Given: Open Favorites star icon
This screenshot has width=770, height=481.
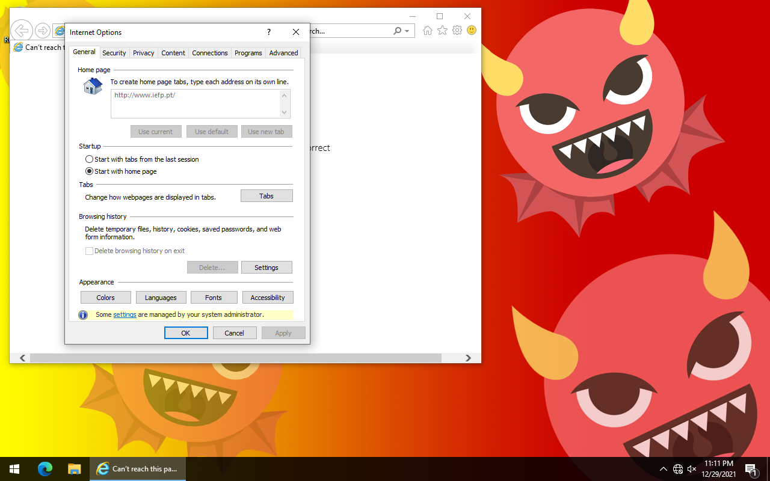Looking at the screenshot, I should click(442, 31).
